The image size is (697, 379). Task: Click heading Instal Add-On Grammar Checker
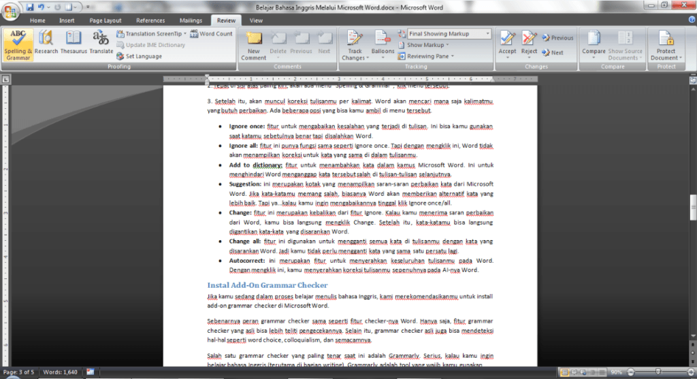pyautogui.click(x=267, y=285)
